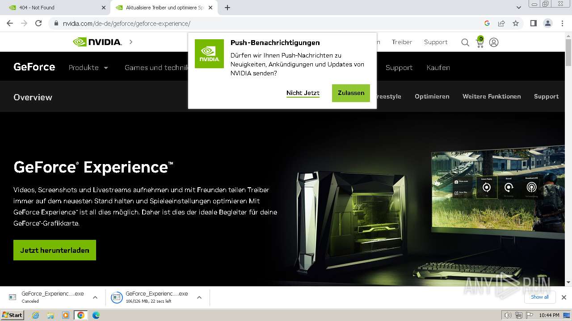
Task: Click Nicht Jetzt in push dialog
Action: (303, 93)
